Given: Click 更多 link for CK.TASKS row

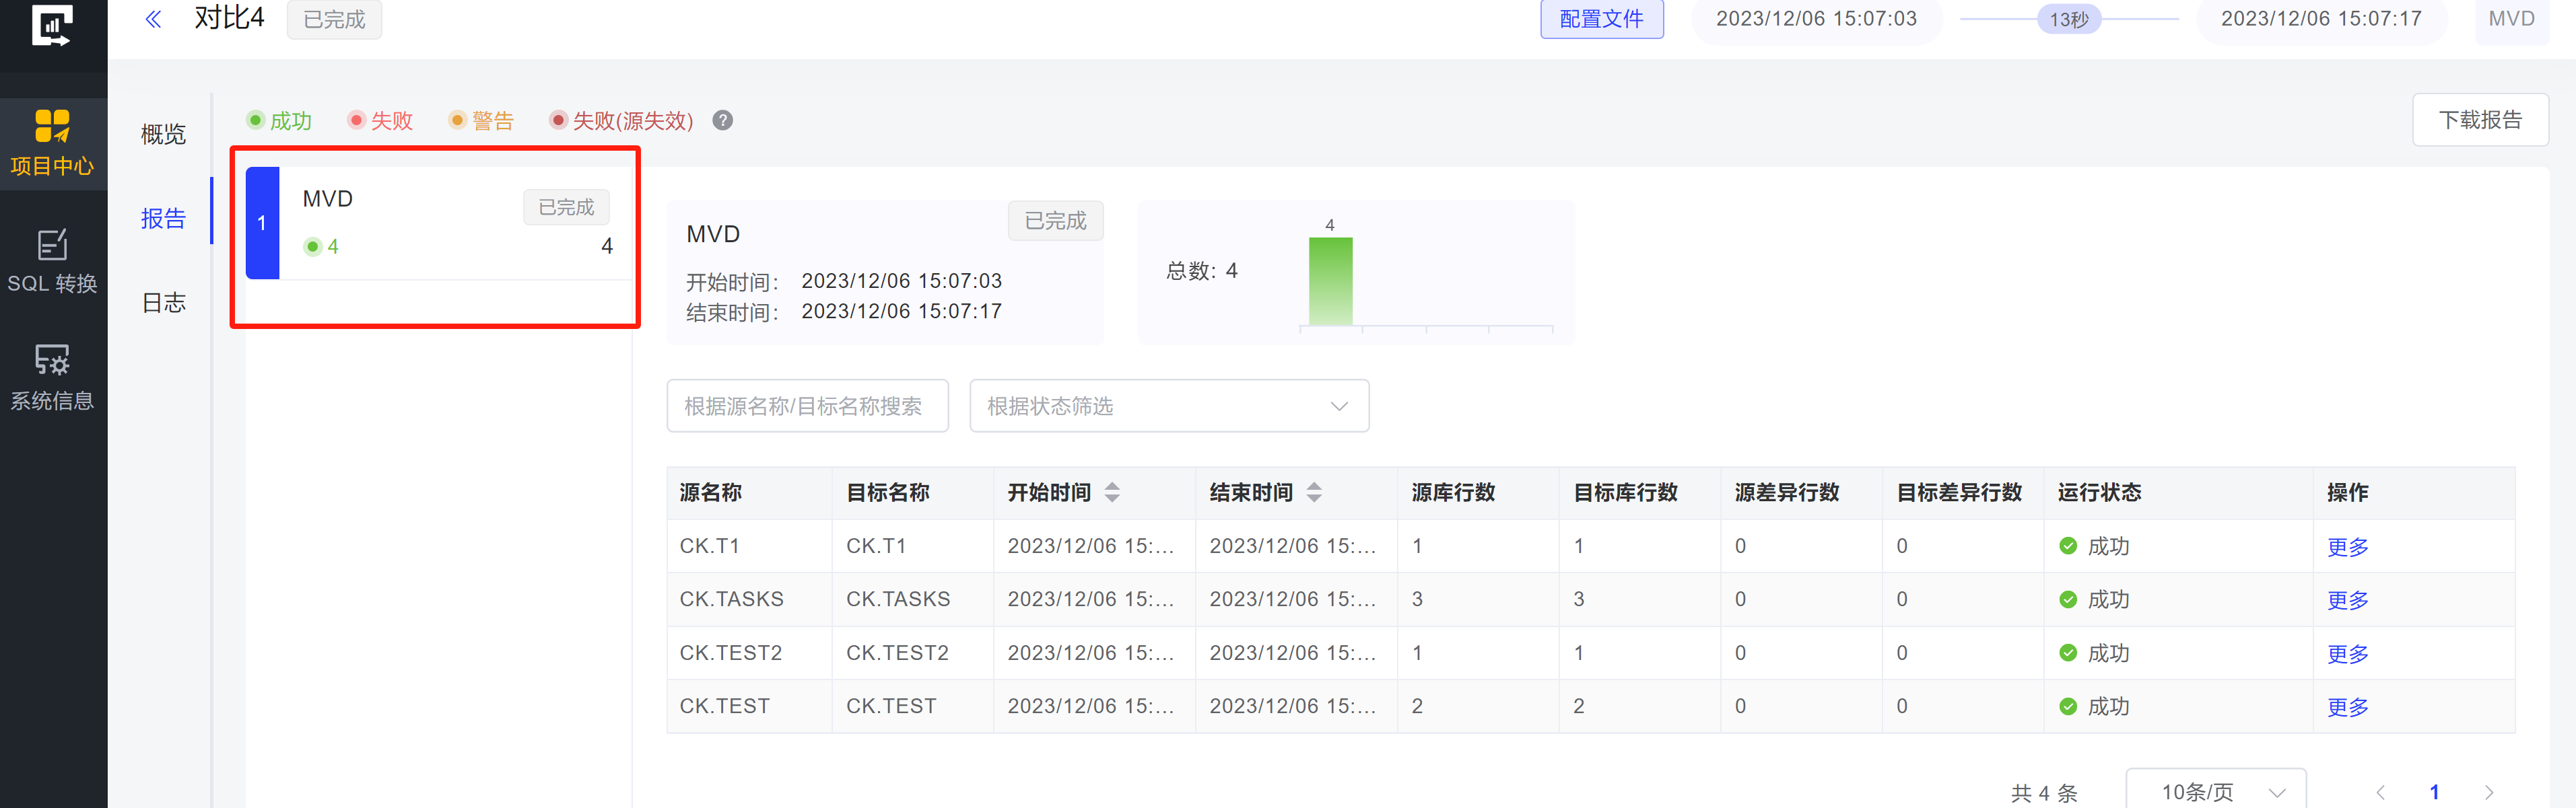Looking at the screenshot, I should pyautogui.click(x=2347, y=600).
